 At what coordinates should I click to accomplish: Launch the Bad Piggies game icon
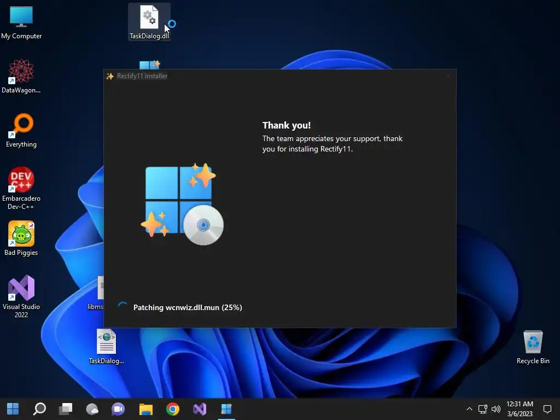coord(21,238)
